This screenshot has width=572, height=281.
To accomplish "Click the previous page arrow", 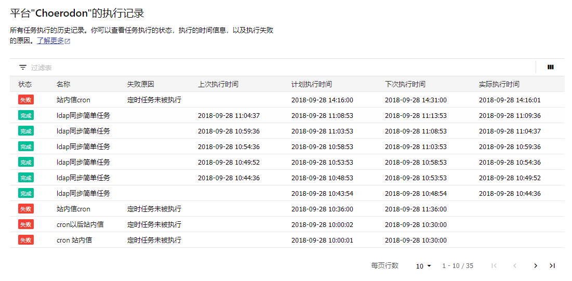I will coord(515,265).
